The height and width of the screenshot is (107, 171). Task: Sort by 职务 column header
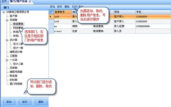click(x=124, y=12)
